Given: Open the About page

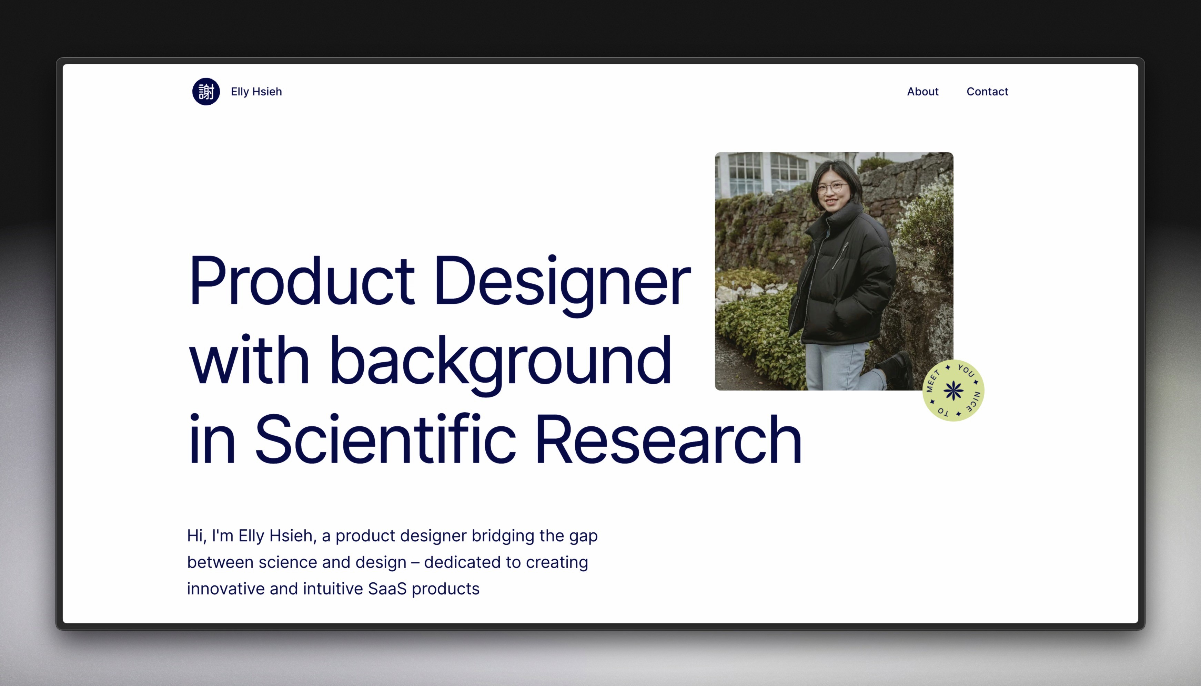Looking at the screenshot, I should click(922, 91).
